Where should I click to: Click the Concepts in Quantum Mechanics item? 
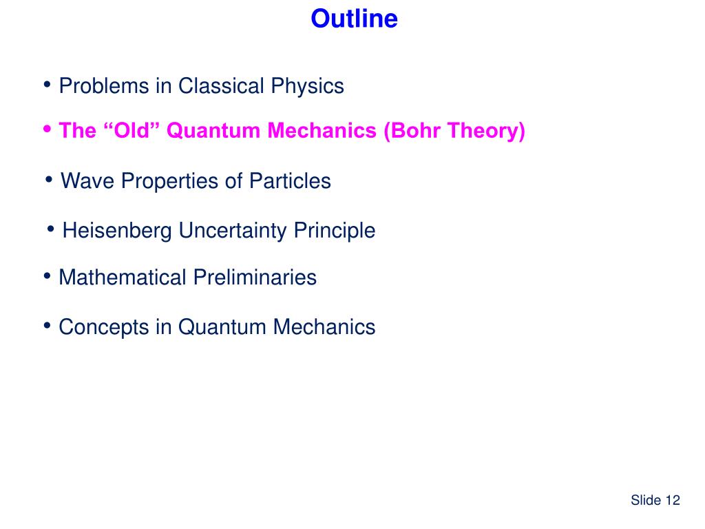(x=217, y=327)
